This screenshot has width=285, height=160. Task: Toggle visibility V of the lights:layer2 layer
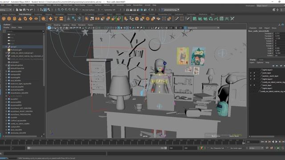click(x=251, y=79)
